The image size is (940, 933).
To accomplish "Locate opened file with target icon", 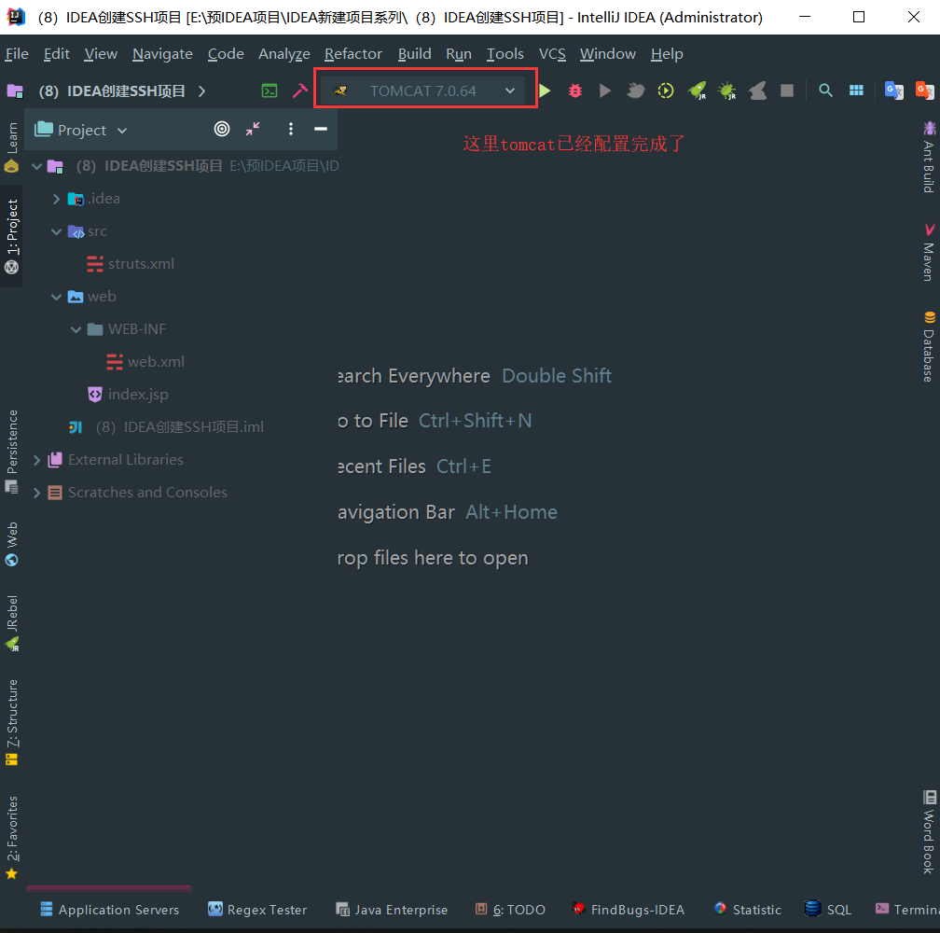I will [x=222, y=129].
